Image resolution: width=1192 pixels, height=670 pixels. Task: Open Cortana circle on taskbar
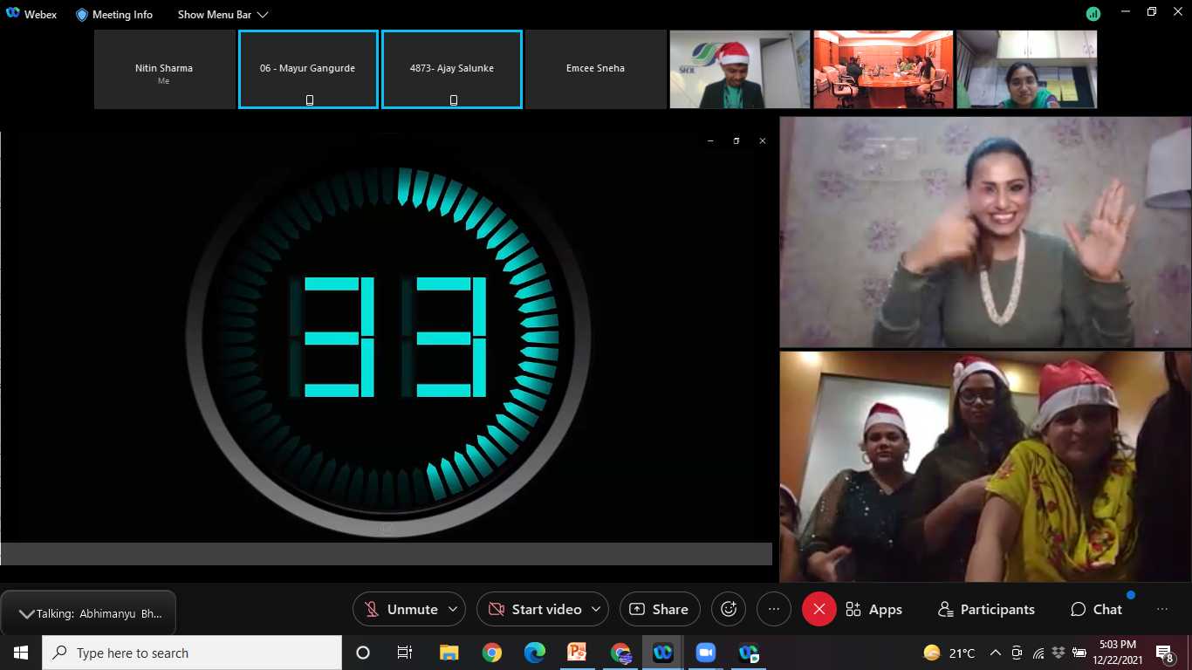tap(363, 653)
